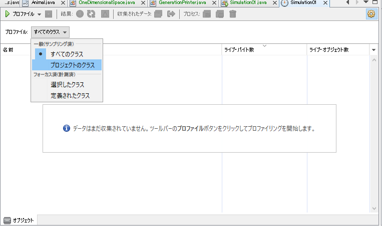Screen dimensions: 382x226
Task: Click the garbage collection trash icon
Action: coord(233,14)
